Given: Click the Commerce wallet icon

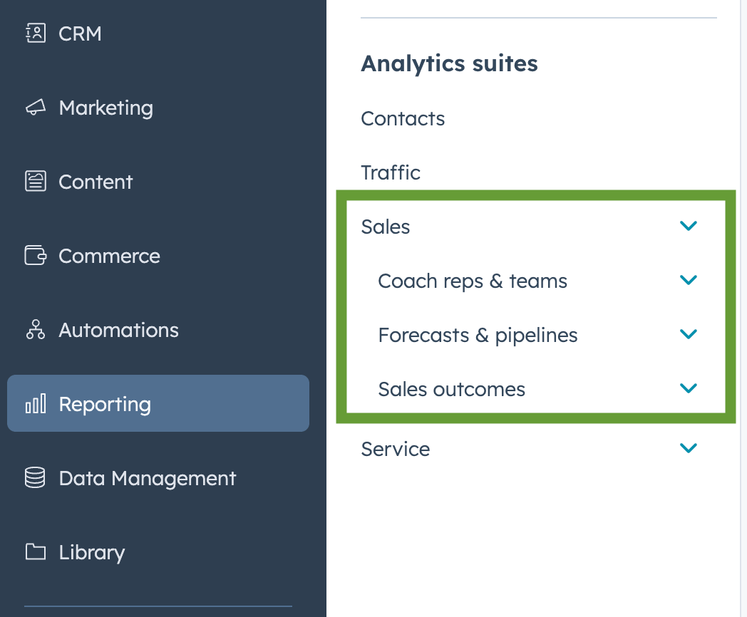Looking at the screenshot, I should pos(36,256).
